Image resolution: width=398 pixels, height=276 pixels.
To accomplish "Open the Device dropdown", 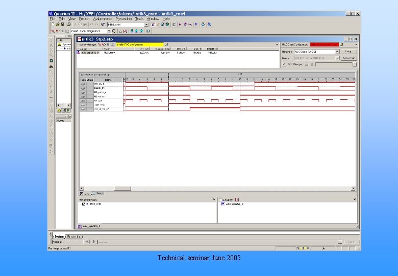I will 337,58.
